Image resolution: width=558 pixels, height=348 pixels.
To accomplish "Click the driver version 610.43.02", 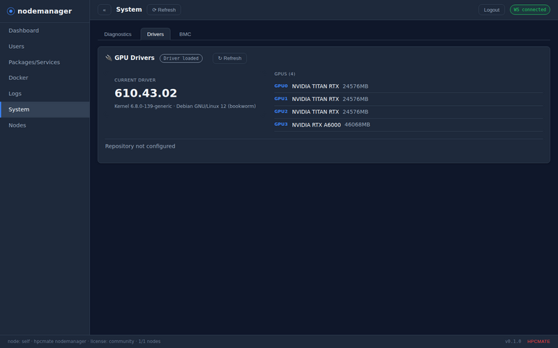I will pyautogui.click(x=146, y=93).
